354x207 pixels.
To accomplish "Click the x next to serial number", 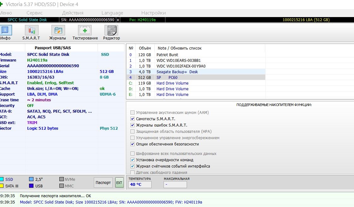I will pyautogui.click(x=118, y=20).
